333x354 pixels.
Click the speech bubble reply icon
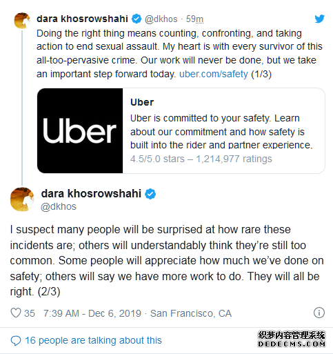click(16, 340)
